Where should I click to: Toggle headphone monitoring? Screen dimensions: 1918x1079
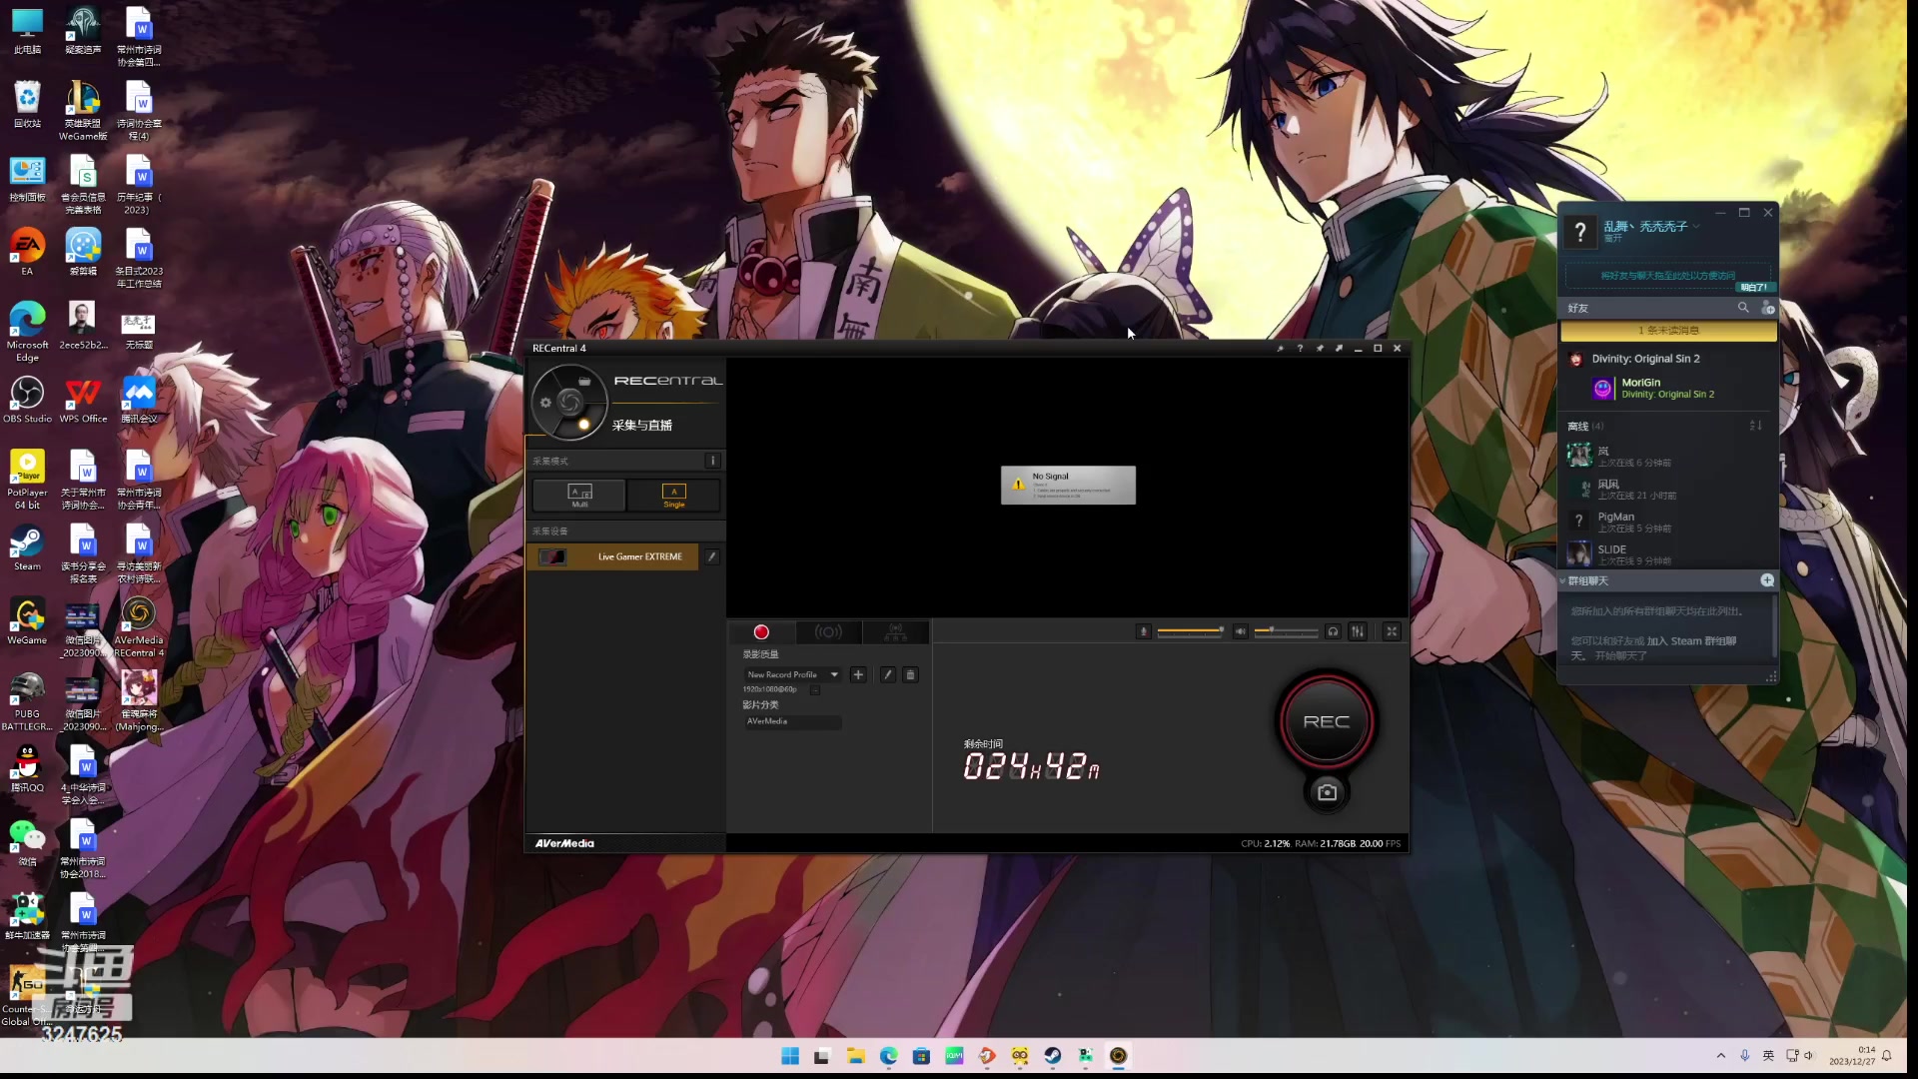point(1333,631)
